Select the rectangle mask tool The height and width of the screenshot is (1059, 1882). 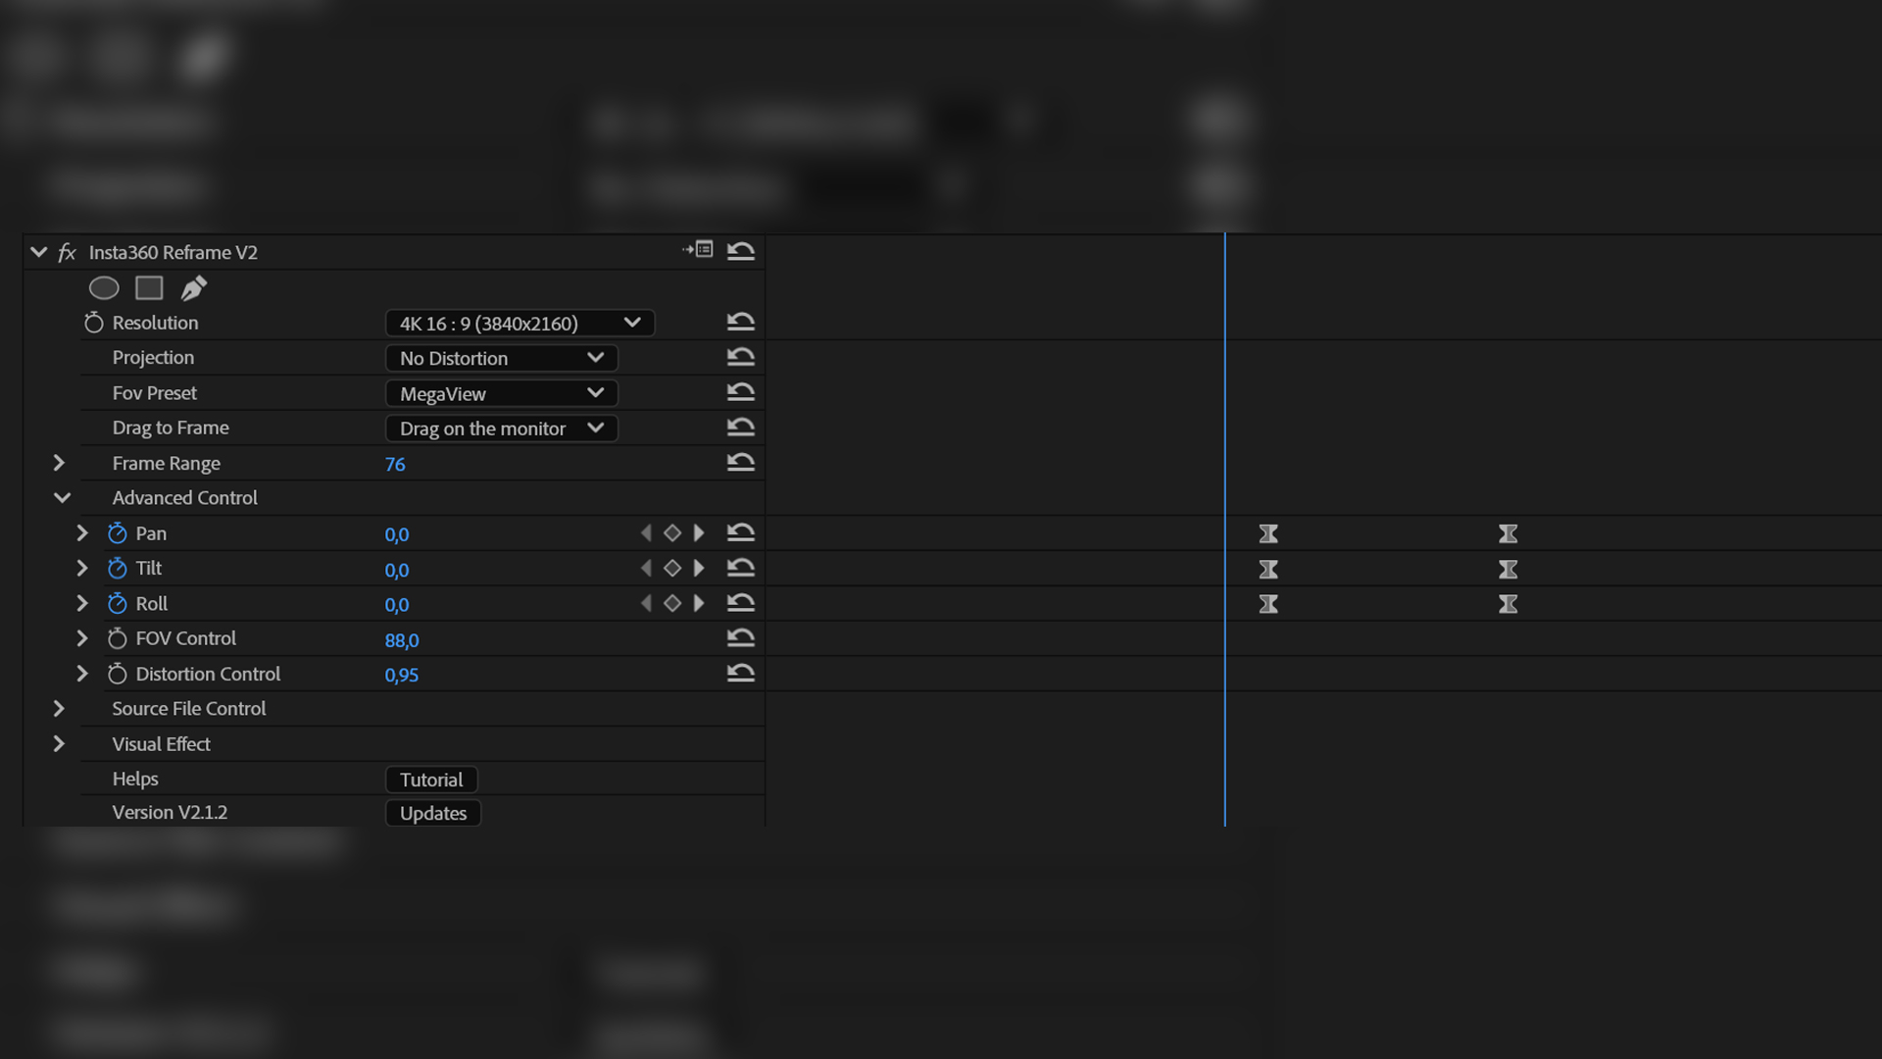[x=149, y=288]
